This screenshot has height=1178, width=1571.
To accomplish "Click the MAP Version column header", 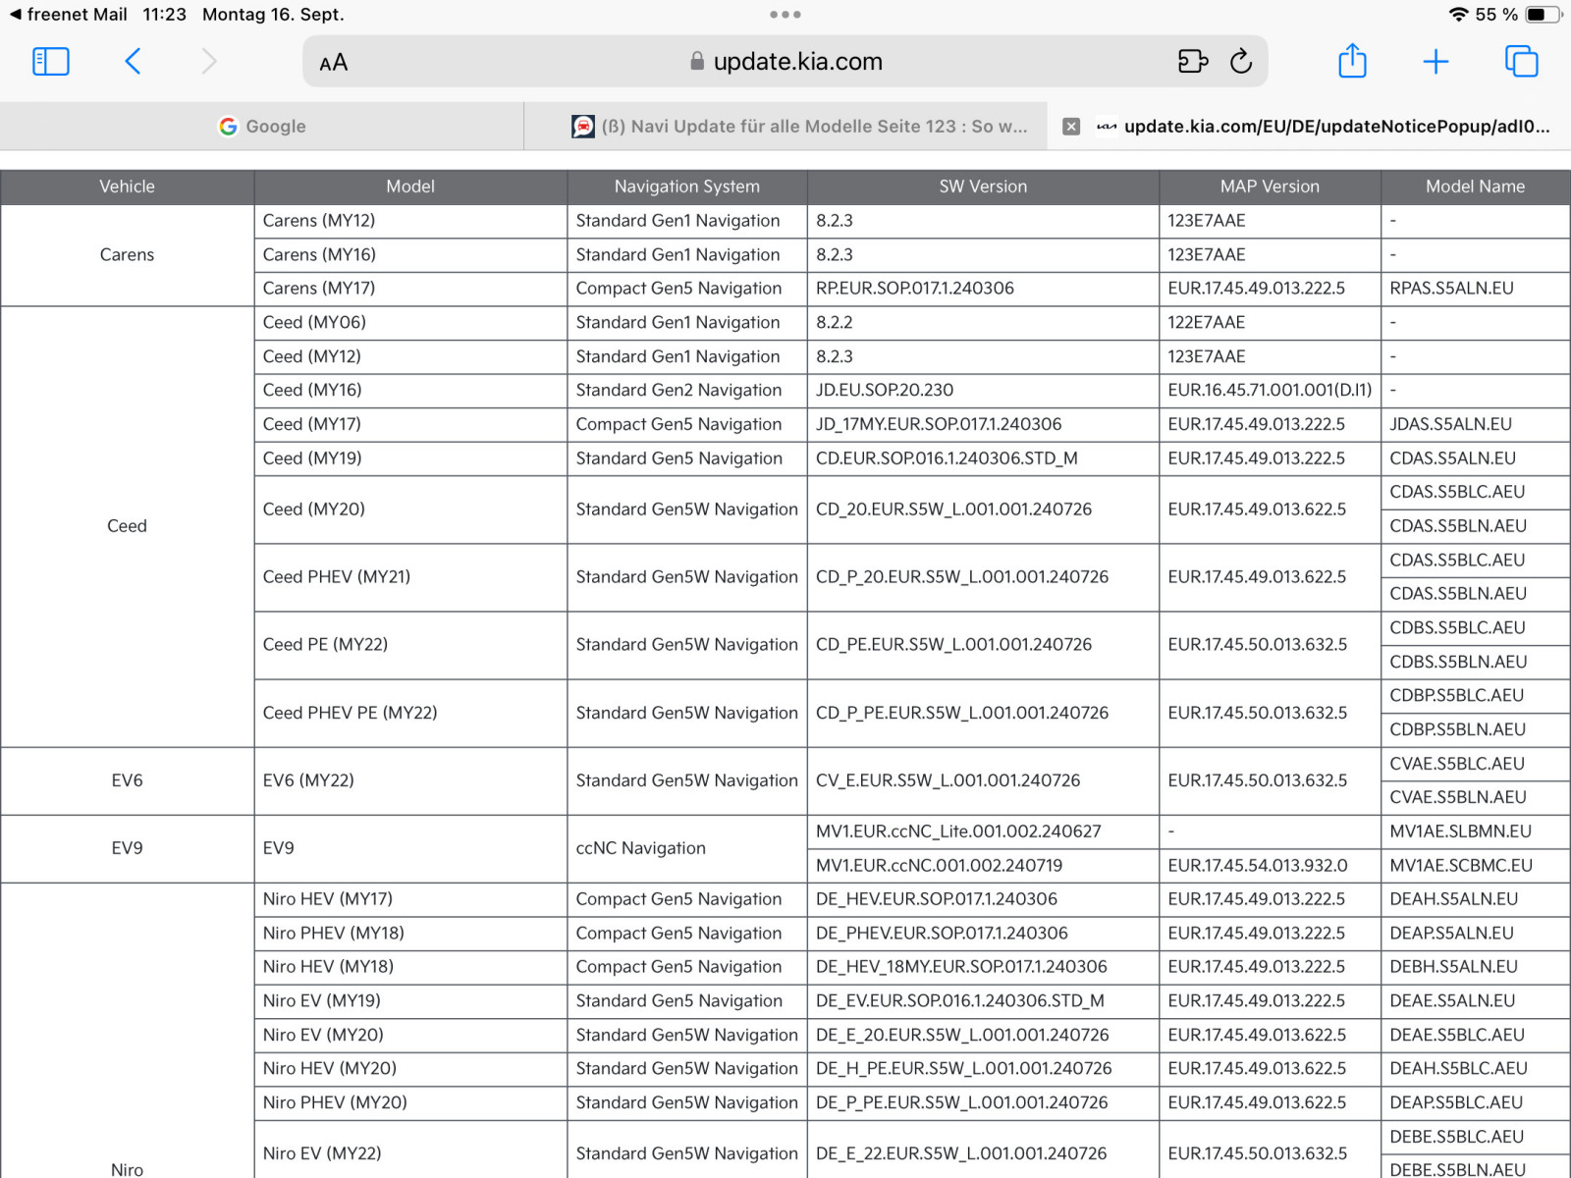I will 1270,187.
